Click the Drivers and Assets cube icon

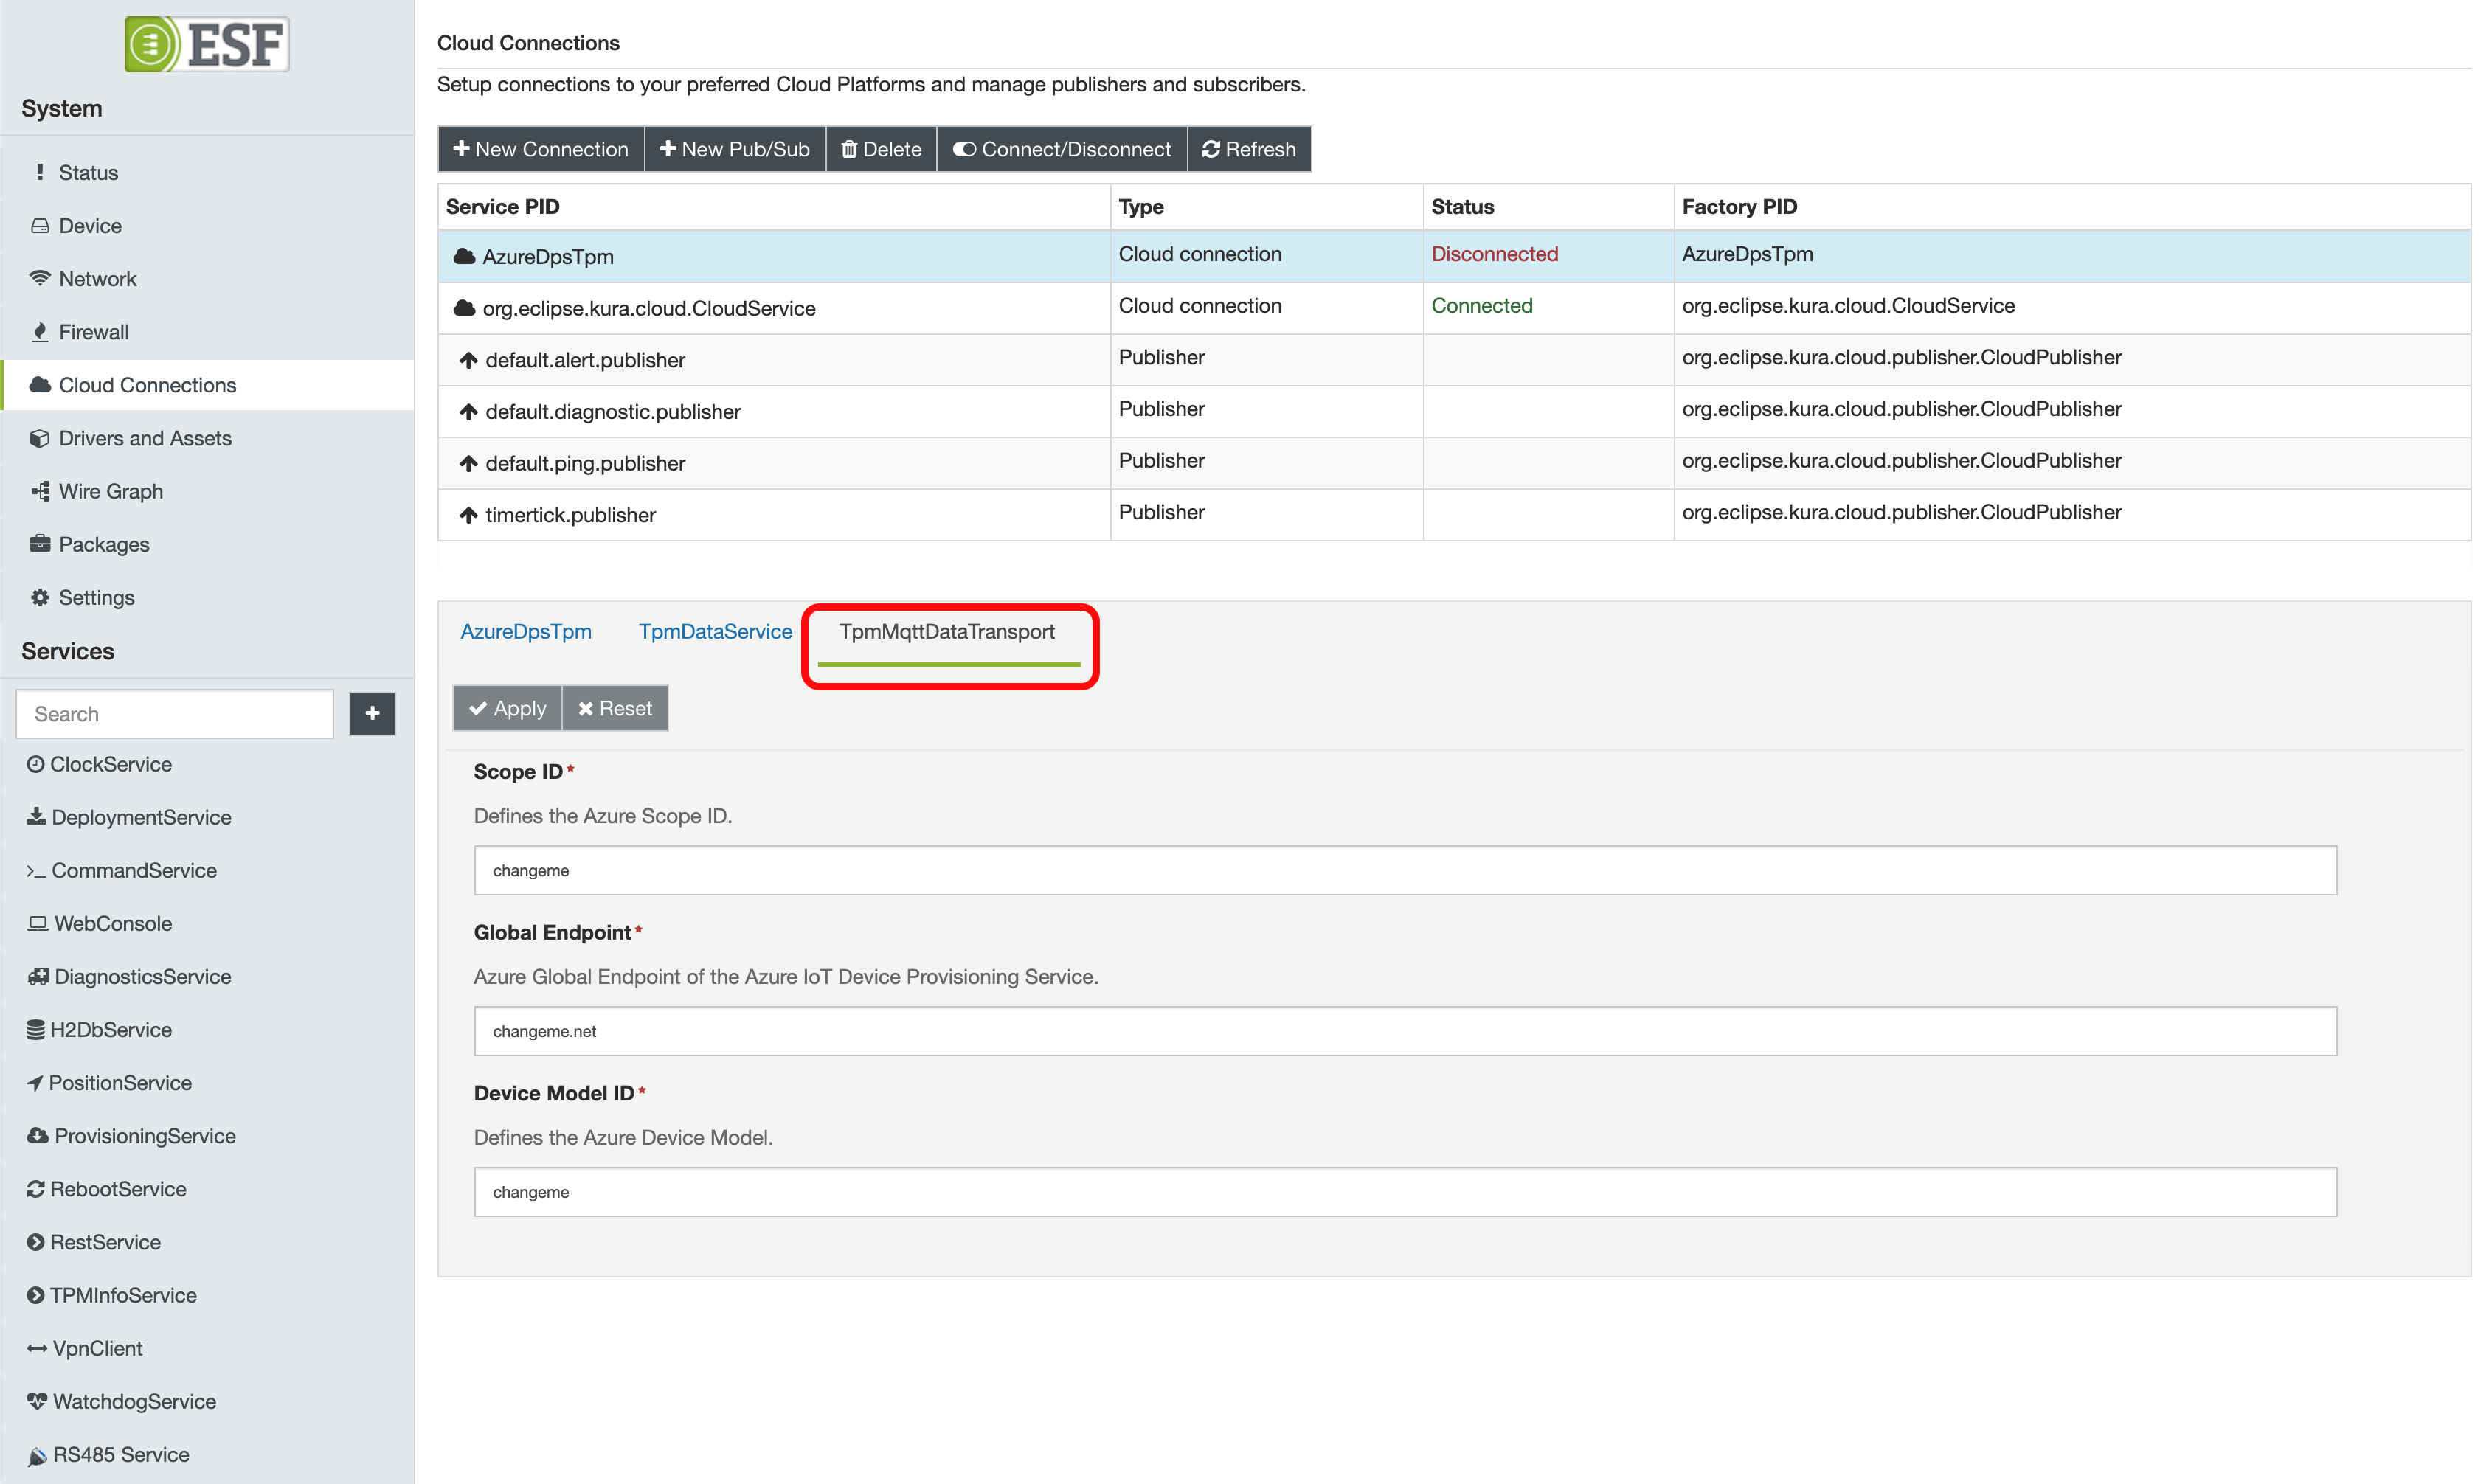point(40,438)
